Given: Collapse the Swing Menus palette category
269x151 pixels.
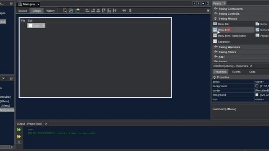Looking at the screenshot, I should [x=216, y=18].
